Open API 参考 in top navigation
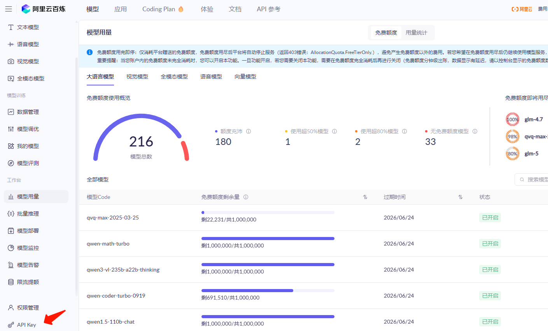 pos(268,9)
